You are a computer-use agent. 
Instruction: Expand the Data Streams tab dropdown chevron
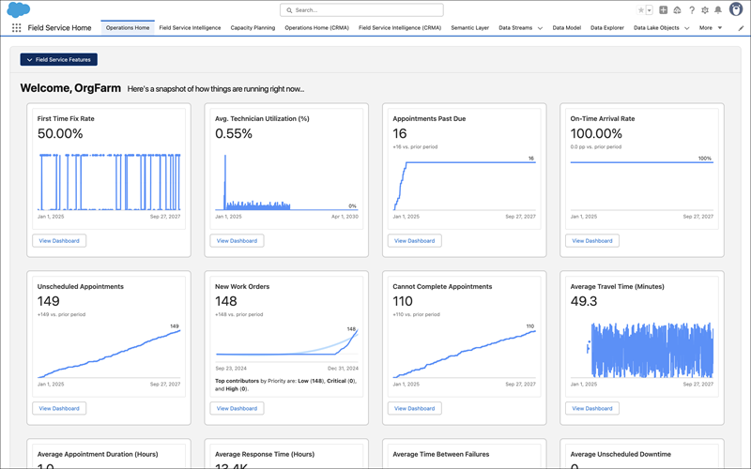tap(540, 28)
